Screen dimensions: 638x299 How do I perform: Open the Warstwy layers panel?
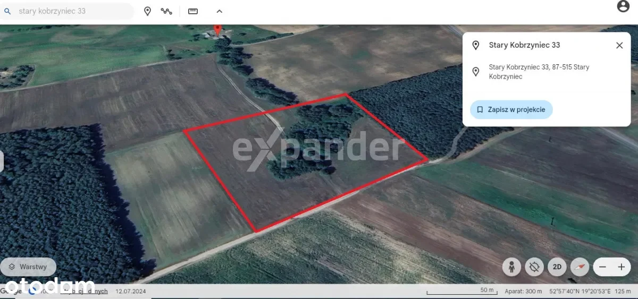(x=28, y=267)
